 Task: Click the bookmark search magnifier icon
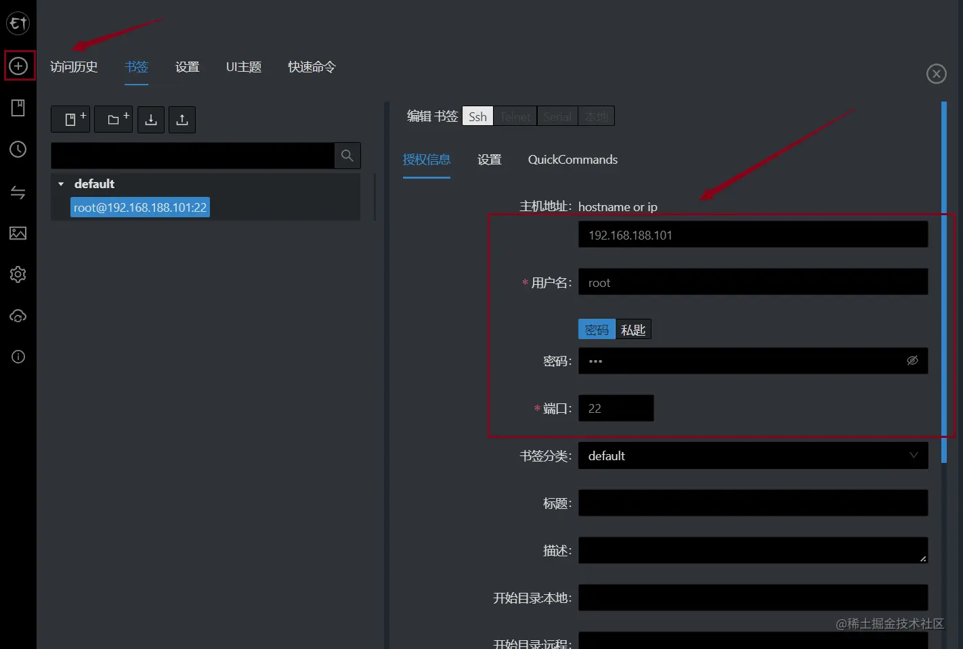[x=347, y=156]
